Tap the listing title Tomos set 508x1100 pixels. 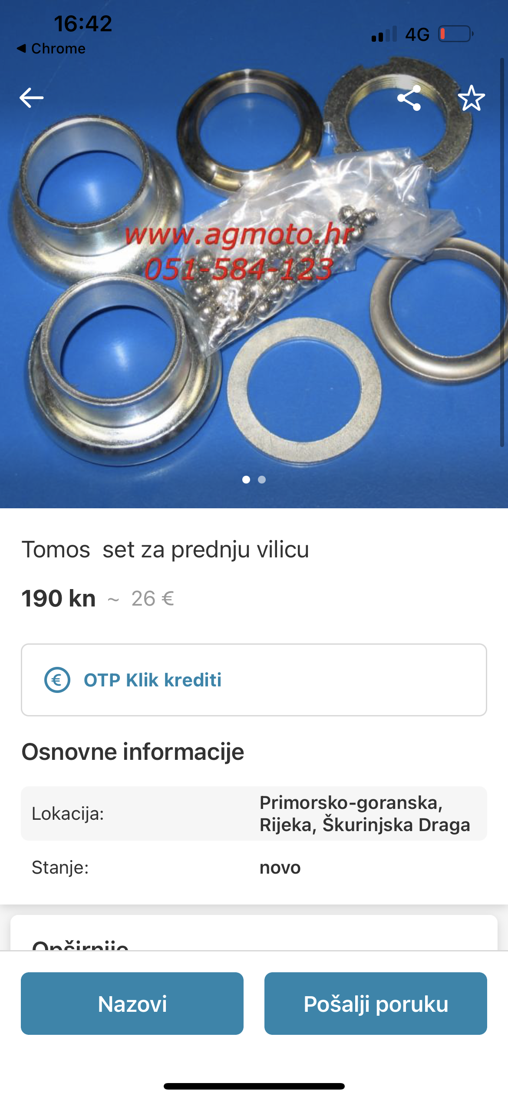click(165, 550)
